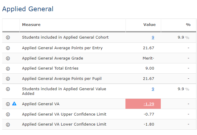Click the 9.9 % figure in cohort row
The height and width of the screenshot is (135, 197).
tap(183, 37)
